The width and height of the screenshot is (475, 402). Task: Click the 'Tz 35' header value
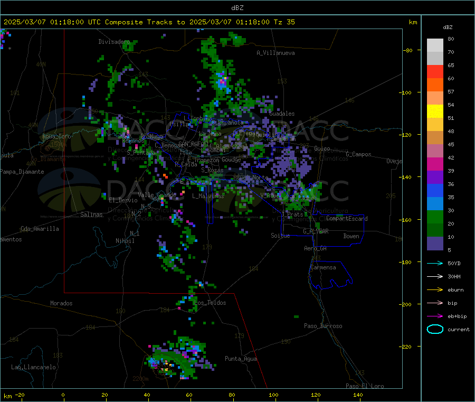(x=284, y=22)
